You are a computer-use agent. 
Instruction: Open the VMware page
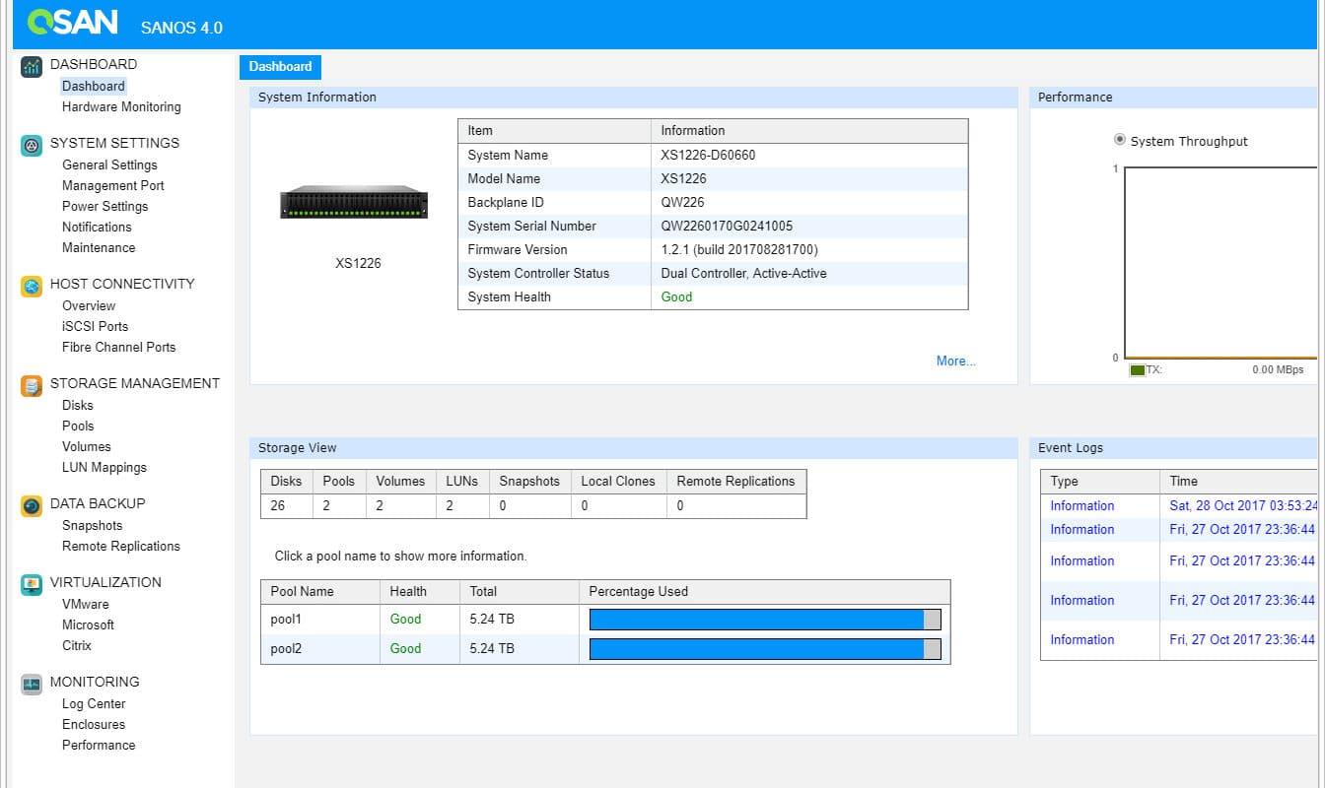click(86, 604)
